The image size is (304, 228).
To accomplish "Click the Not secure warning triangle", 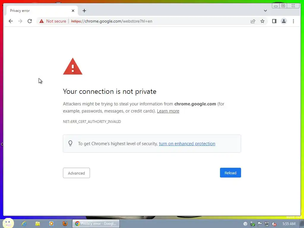I will tap(42, 21).
